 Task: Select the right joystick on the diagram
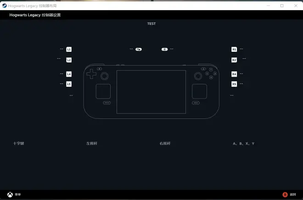[198, 76]
